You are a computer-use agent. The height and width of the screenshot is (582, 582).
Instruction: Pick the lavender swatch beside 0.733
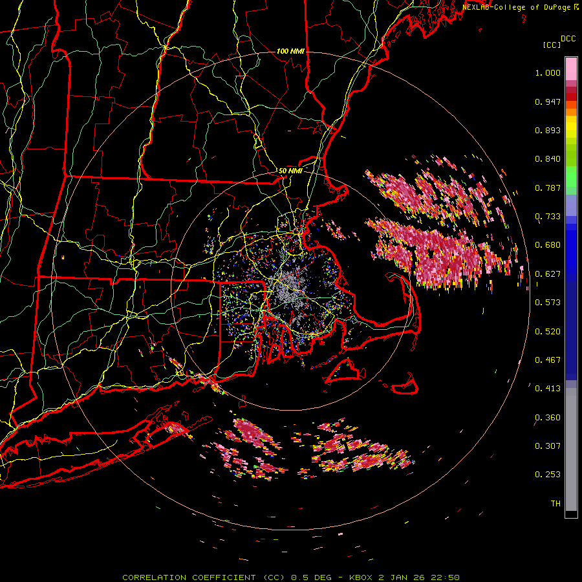pos(571,206)
